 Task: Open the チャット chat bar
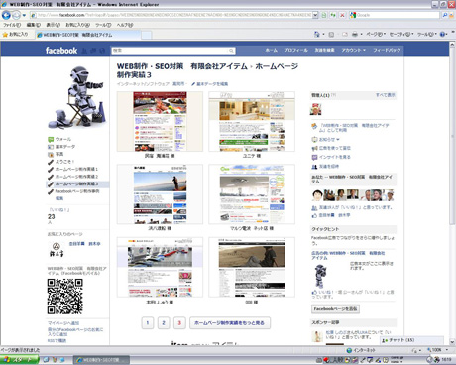(x=411, y=340)
